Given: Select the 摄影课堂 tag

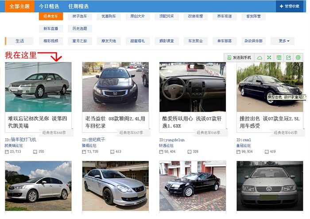Looking at the screenshot, I should [x=167, y=41].
